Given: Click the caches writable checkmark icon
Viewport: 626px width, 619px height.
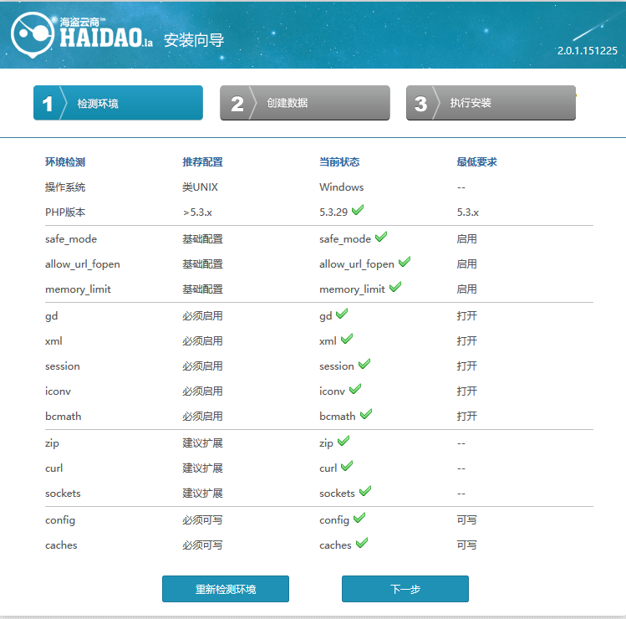Looking at the screenshot, I should [x=362, y=544].
